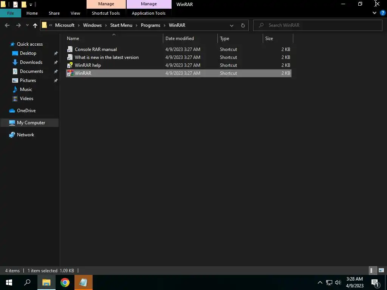Expand the ribbon with the chevron
The height and width of the screenshot is (290, 387).
[375, 13]
